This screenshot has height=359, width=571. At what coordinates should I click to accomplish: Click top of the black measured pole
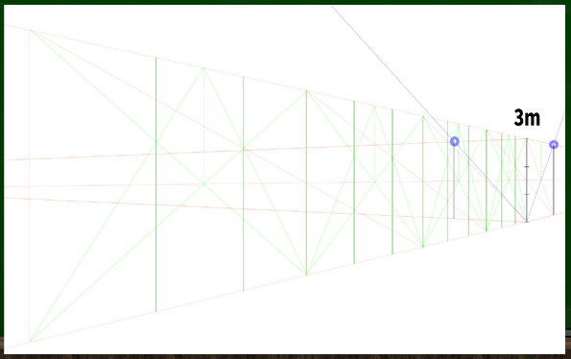coord(527,138)
